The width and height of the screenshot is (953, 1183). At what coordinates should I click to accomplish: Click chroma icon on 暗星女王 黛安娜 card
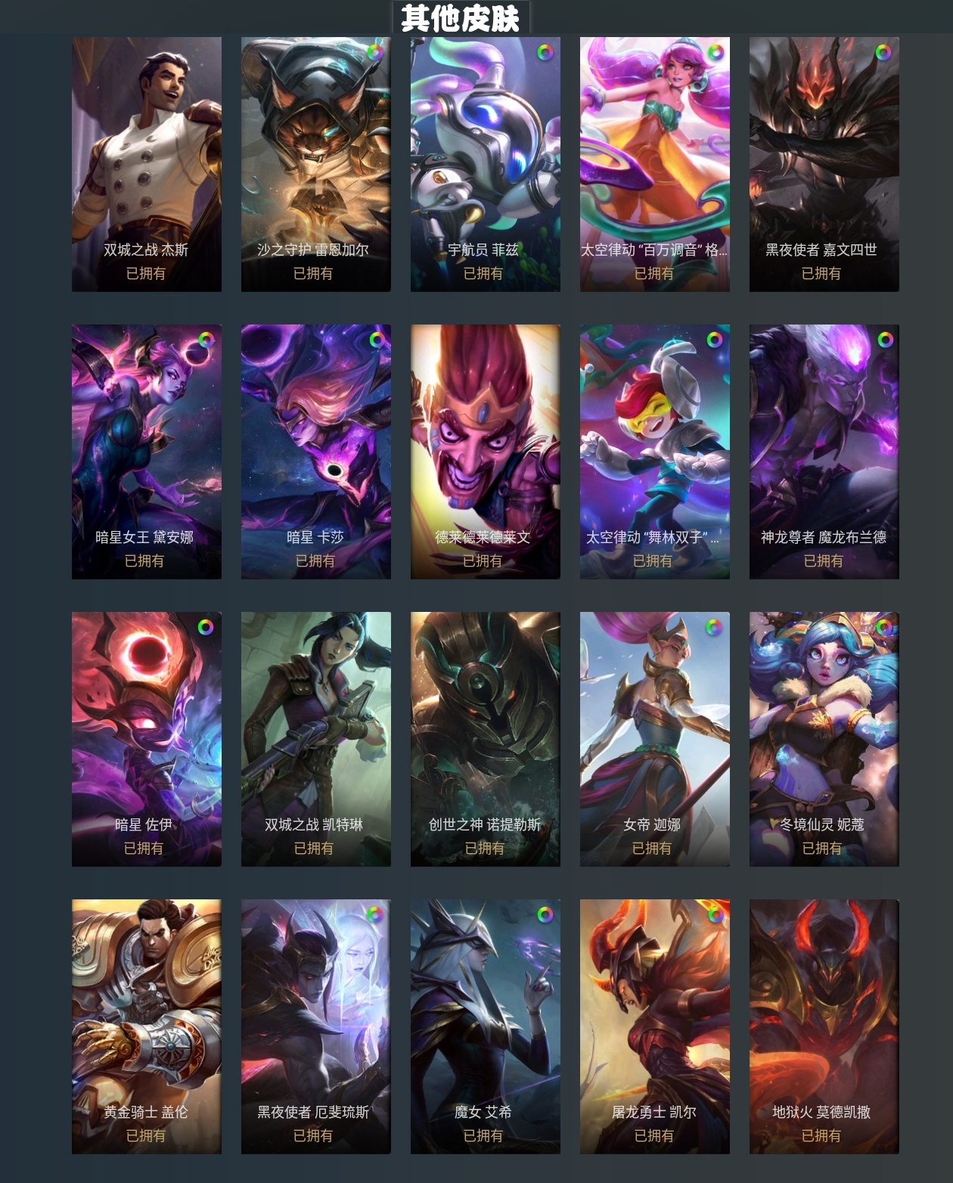pyautogui.click(x=206, y=340)
